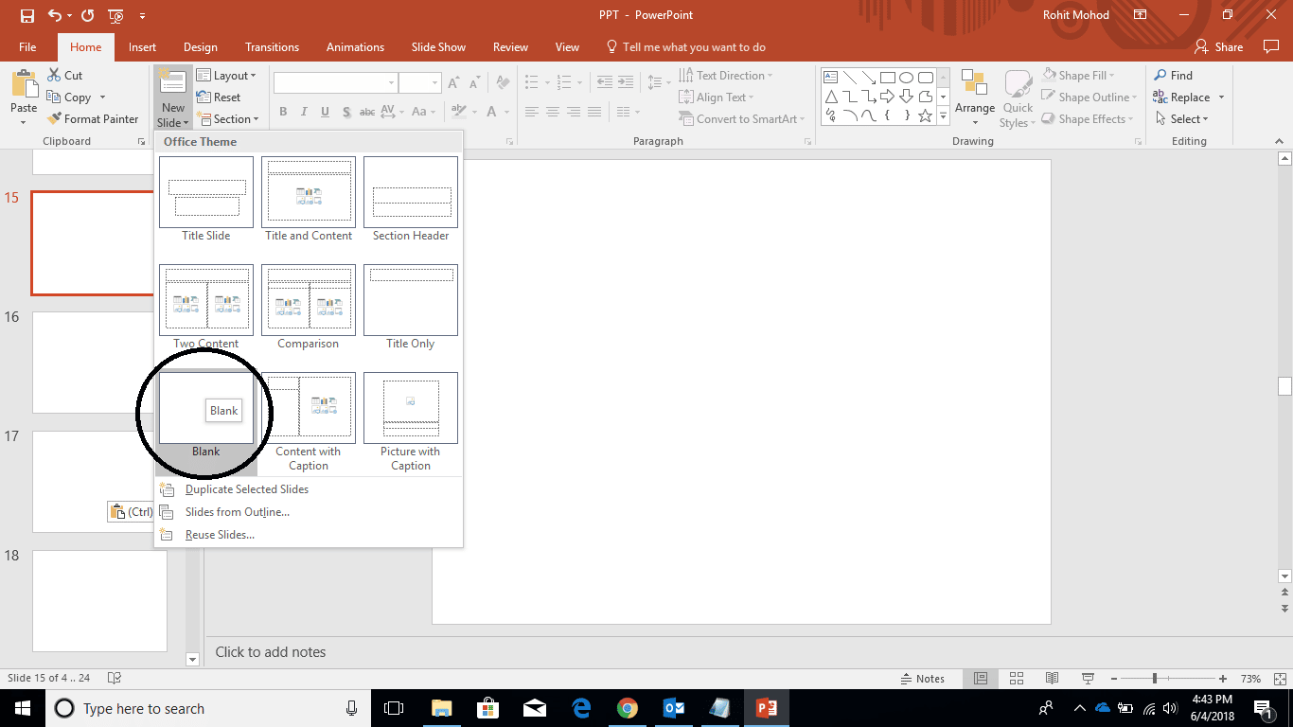Click the Share button
The width and height of the screenshot is (1293, 727).
1219,47
